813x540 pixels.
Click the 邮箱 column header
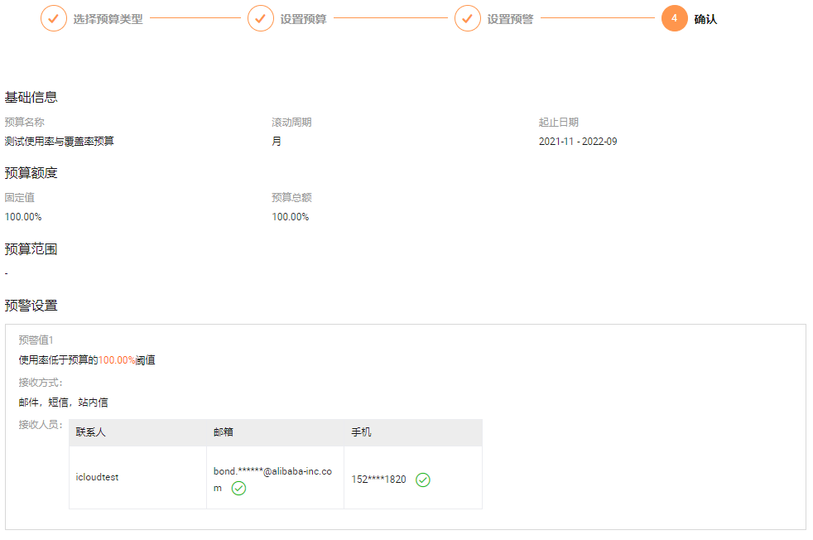click(x=224, y=432)
